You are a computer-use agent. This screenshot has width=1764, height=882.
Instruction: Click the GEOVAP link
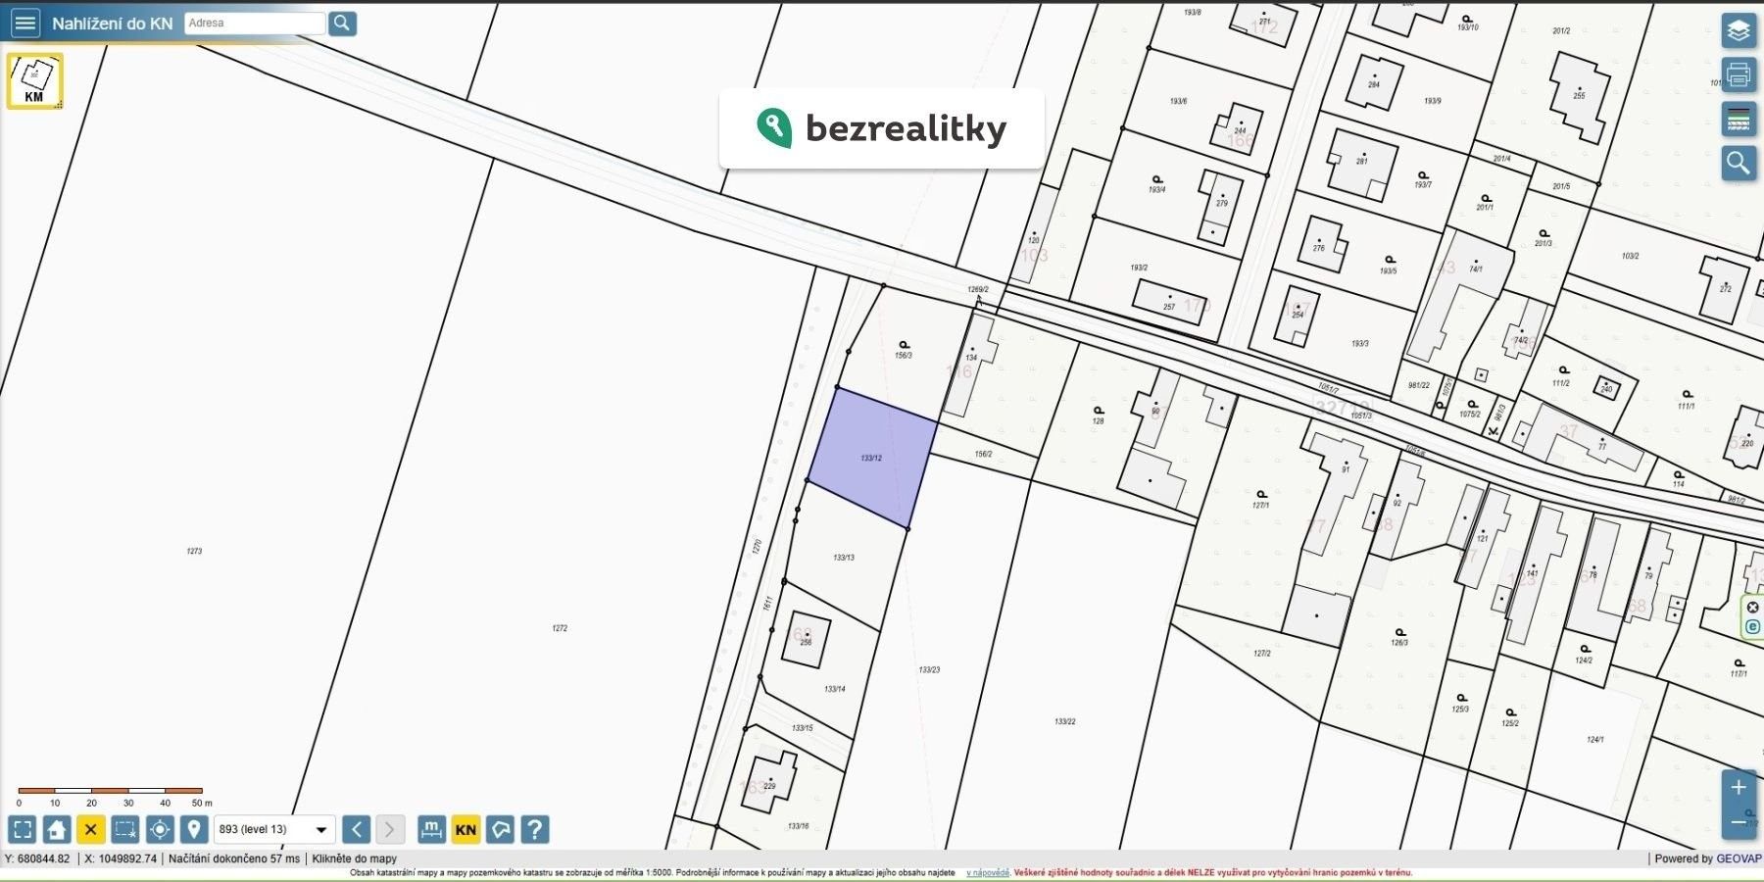coord(1739,858)
